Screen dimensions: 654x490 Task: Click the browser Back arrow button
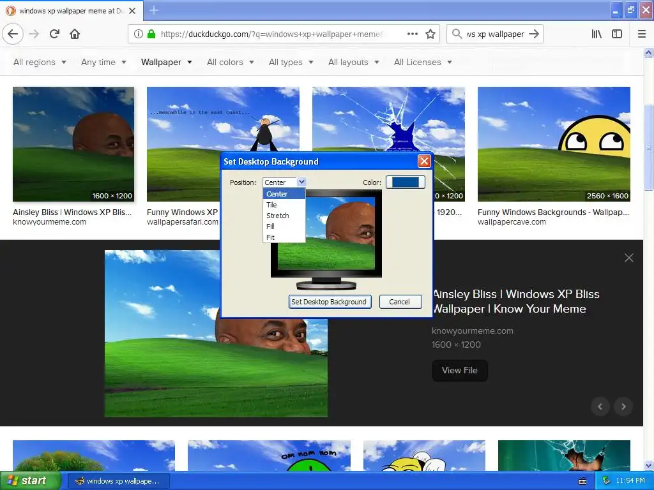click(13, 34)
